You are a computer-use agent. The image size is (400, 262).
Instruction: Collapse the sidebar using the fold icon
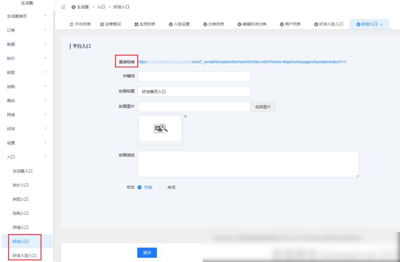click(x=63, y=7)
